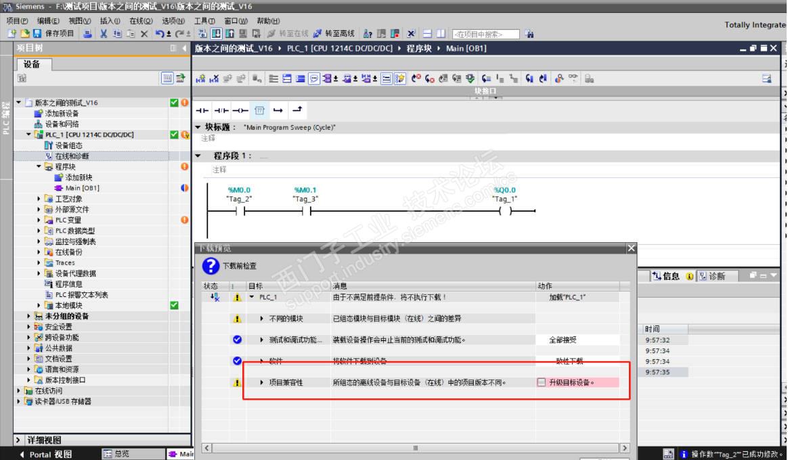Select 添加新设备 in project tree
788x460 pixels.
point(56,114)
